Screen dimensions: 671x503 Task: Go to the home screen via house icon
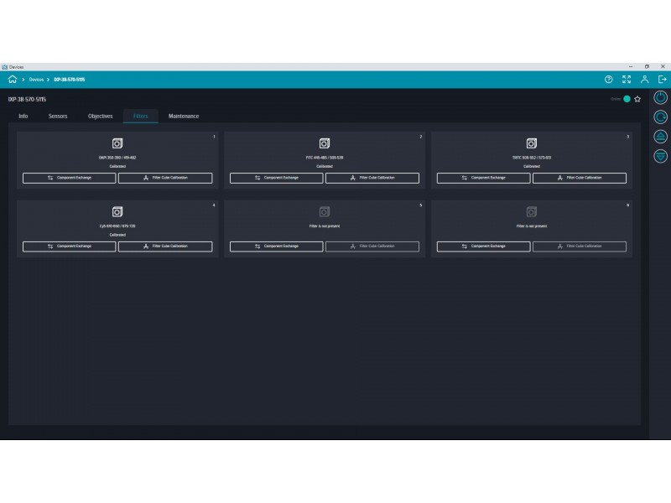(13, 79)
